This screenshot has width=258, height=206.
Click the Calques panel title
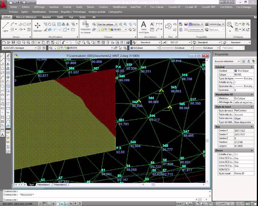(x=108, y=37)
